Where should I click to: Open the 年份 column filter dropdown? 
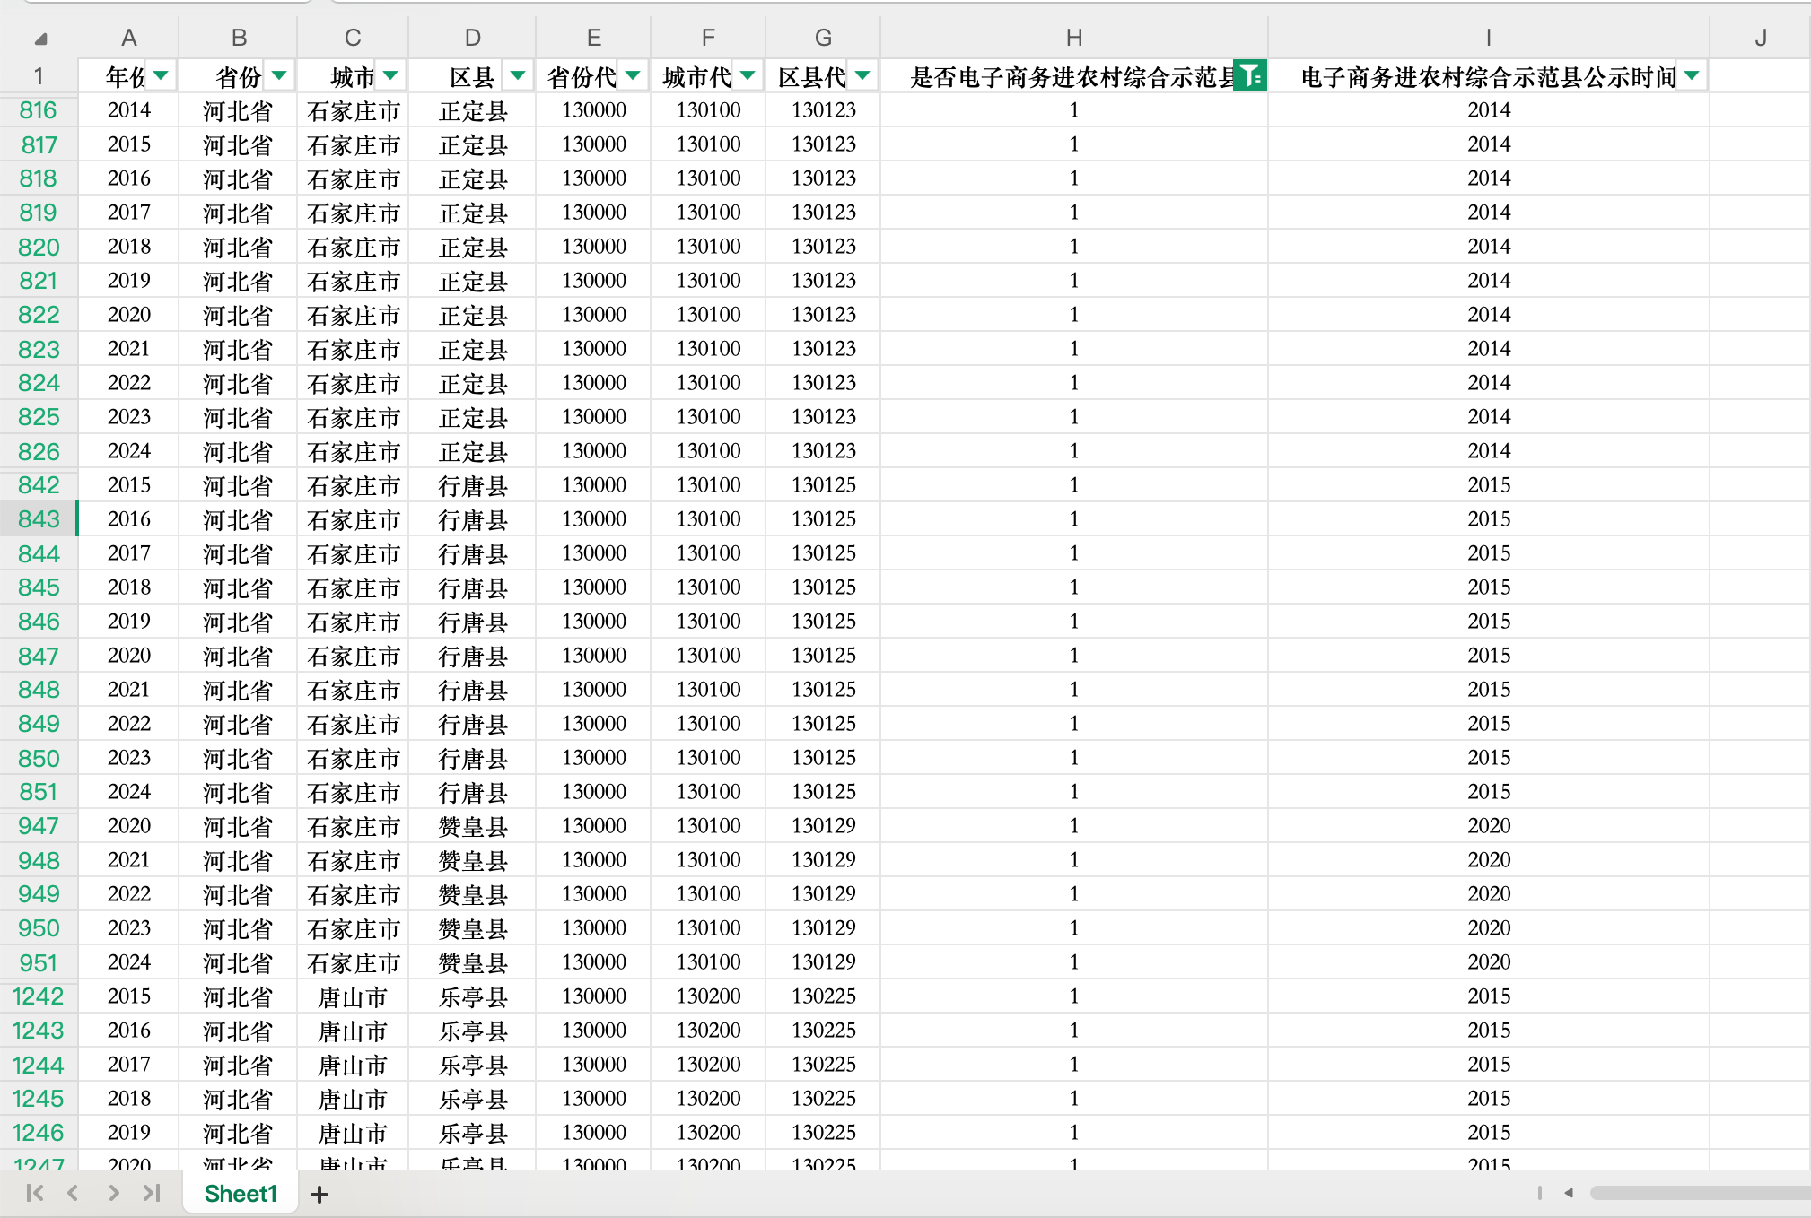click(x=161, y=76)
